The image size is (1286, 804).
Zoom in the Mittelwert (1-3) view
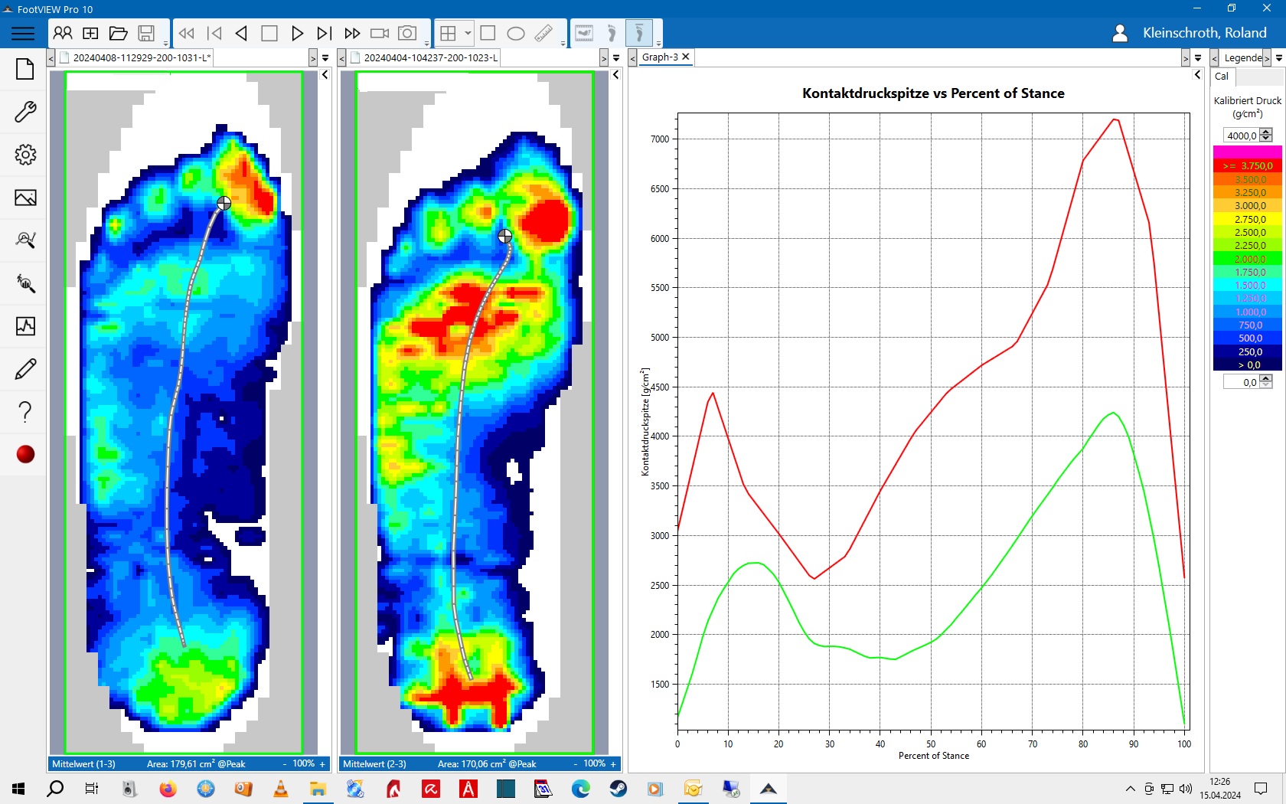coord(322,763)
